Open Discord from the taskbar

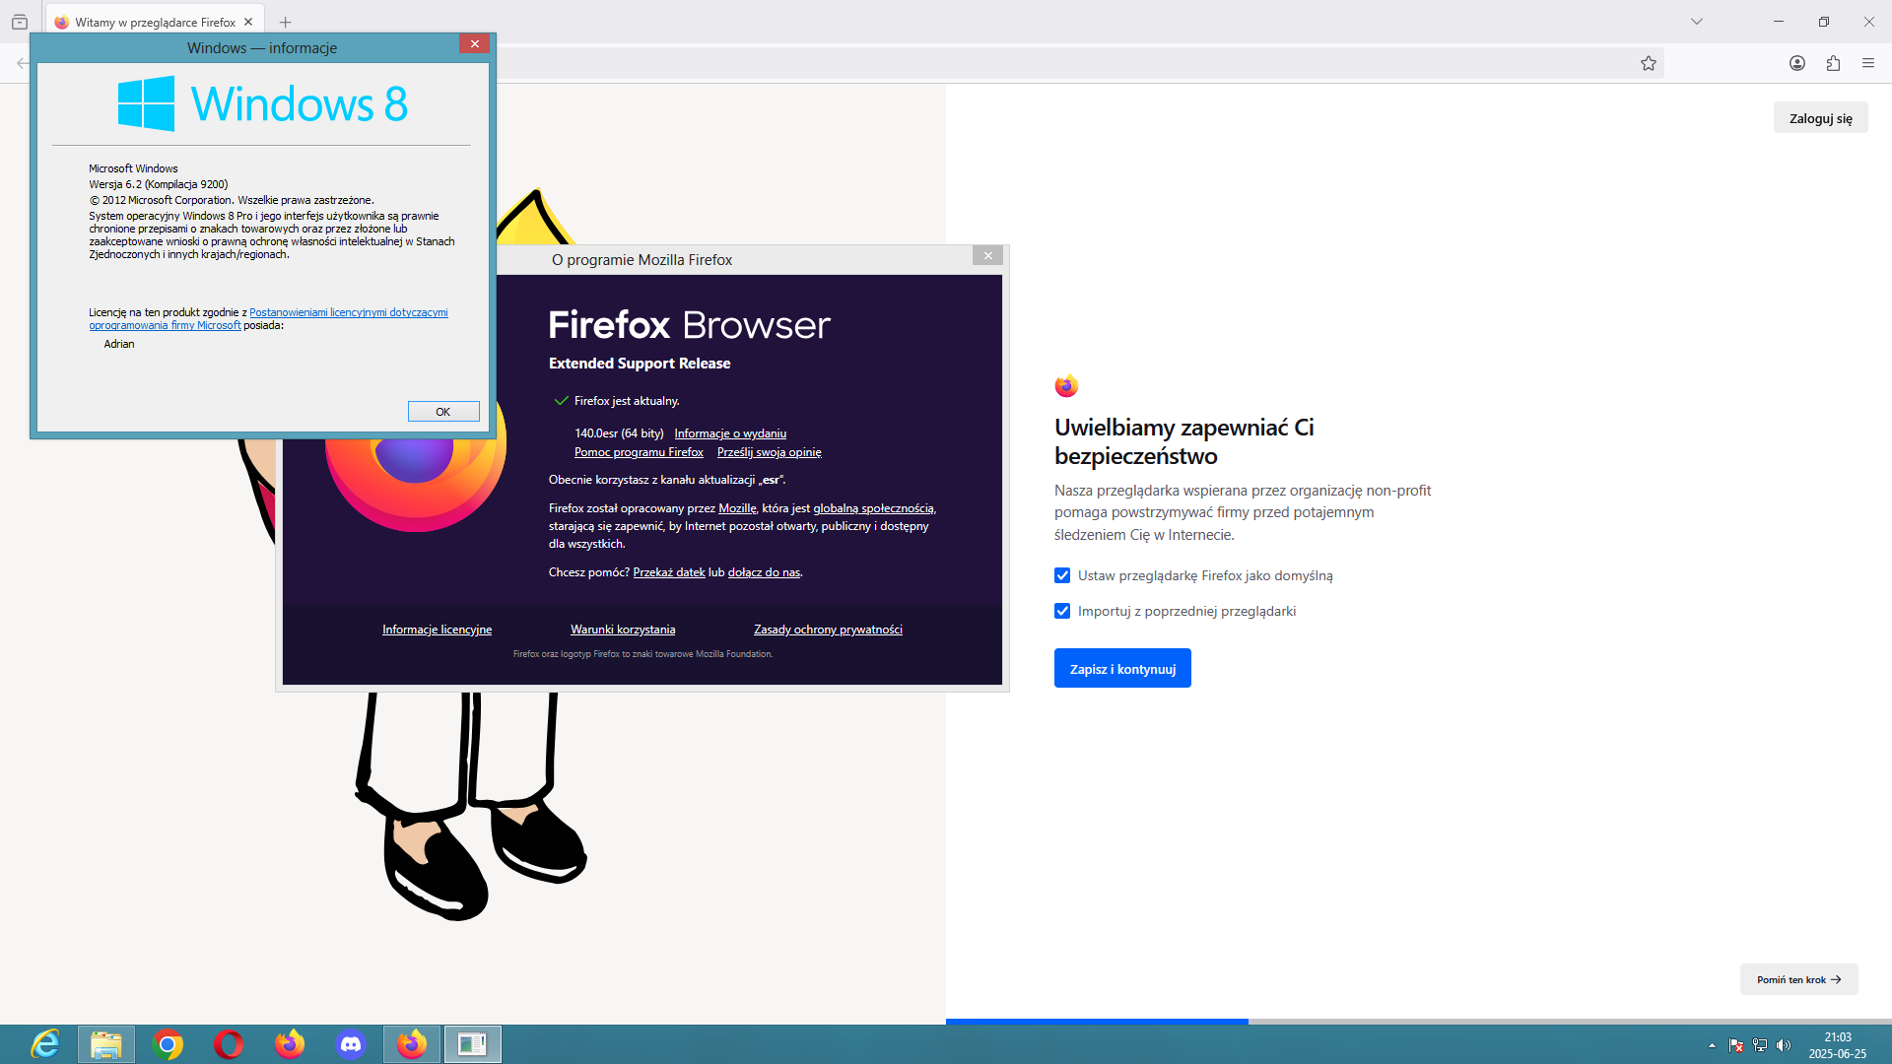point(351,1044)
